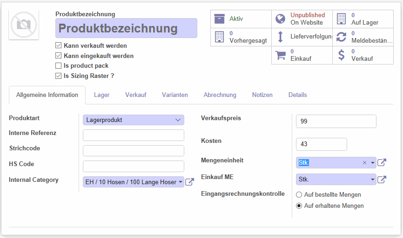Click the Unpublished On Website label
Viewport: 403px width, 238px height.
pyautogui.click(x=308, y=19)
